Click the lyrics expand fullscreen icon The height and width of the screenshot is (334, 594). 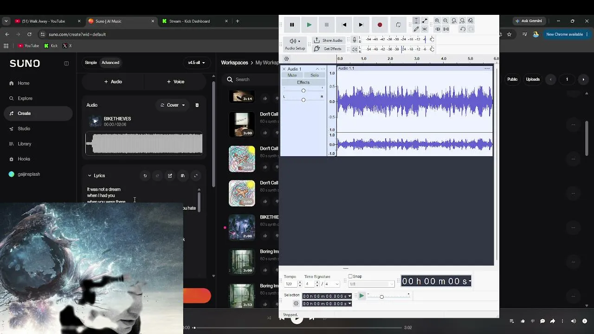[x=195, y=176]
